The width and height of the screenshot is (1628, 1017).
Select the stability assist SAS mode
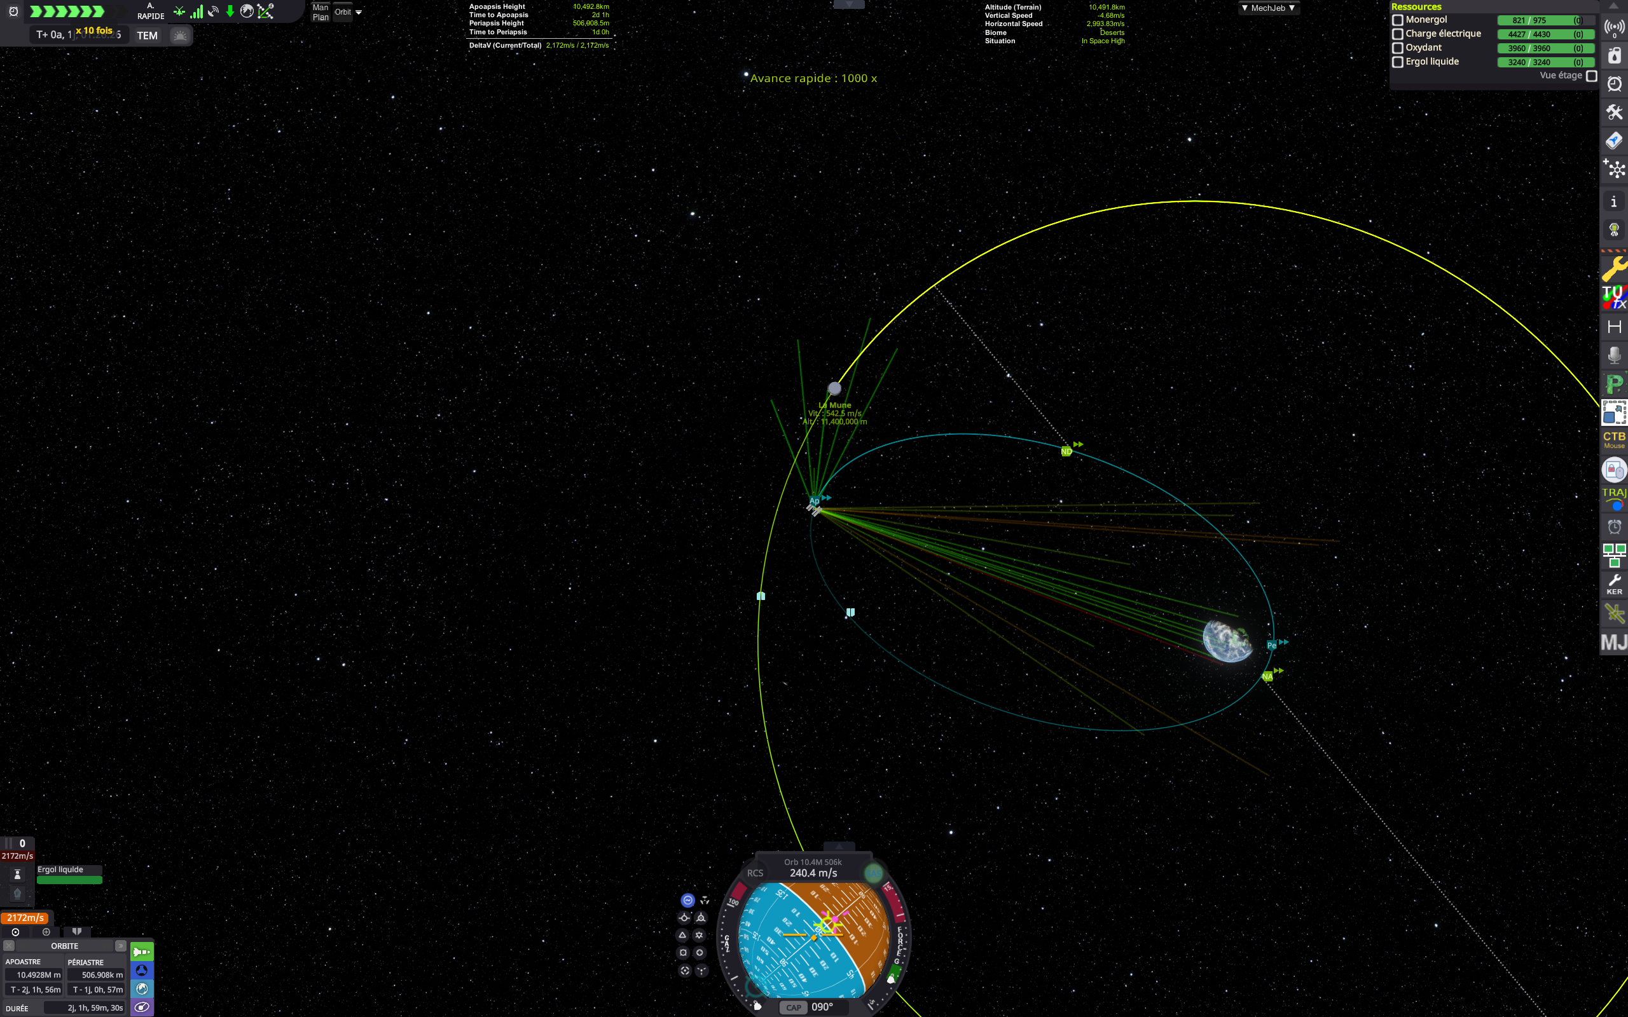pyautogui.click(x=687, y=900)
